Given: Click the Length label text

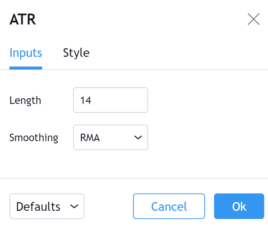Looking at the screenshot, I should point(25,100).
